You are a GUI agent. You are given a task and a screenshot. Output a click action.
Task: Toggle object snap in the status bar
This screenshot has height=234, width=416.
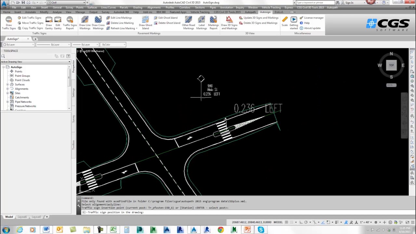tap(328, 222)
